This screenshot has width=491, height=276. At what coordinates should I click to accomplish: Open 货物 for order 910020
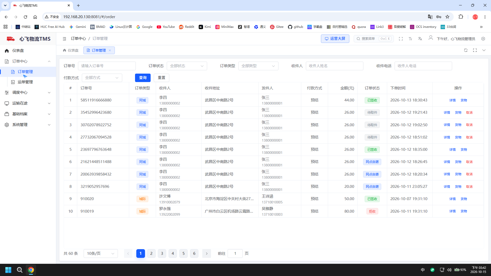(x=464, y=199)
